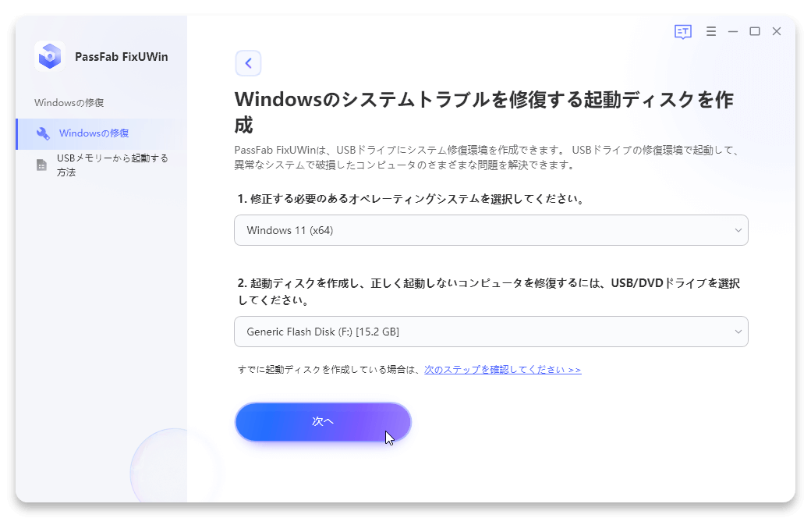Click step 2 label about USB/DVDドライブ

(x=488, y=291)
